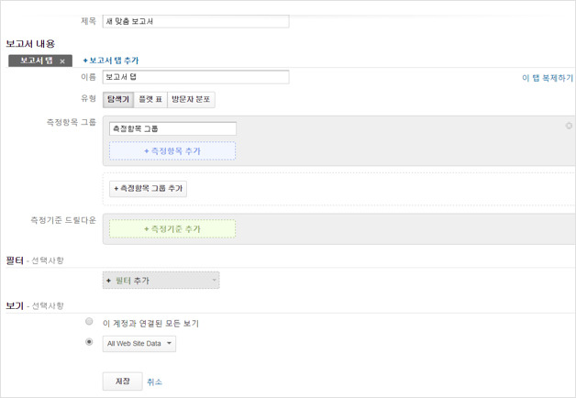576x398 pixels.
Task: Edit the 이름 tab name field
Action: (196, 78)
